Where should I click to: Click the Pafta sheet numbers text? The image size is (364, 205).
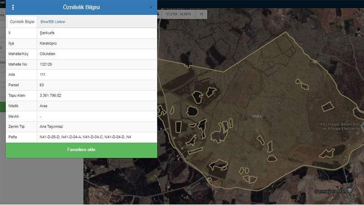[x=85, y=137]
